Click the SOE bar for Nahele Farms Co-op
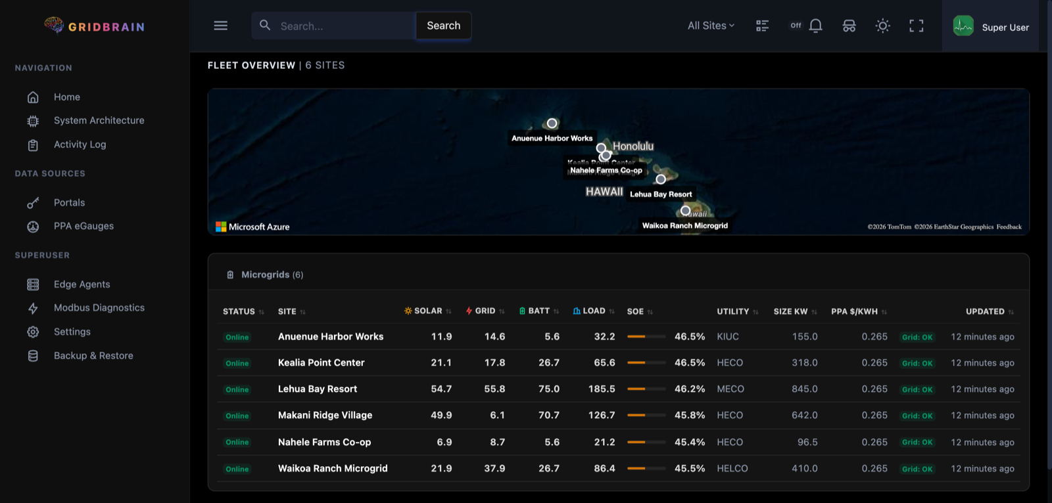The height and width of the screenshot is (503, 1052). pyautogui.click(x=646, y=442)
